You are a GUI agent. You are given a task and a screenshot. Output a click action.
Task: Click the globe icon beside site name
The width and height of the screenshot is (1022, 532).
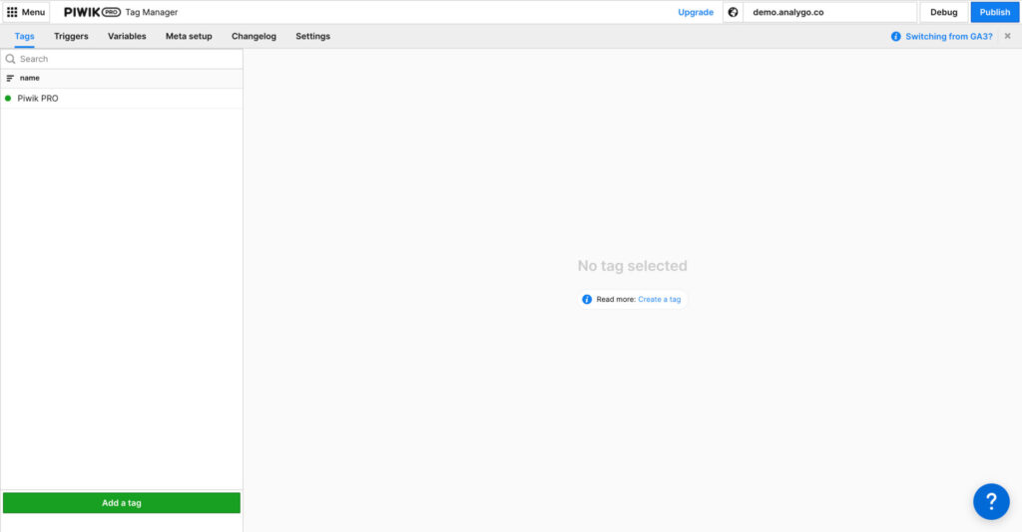[x=733, y=12]
